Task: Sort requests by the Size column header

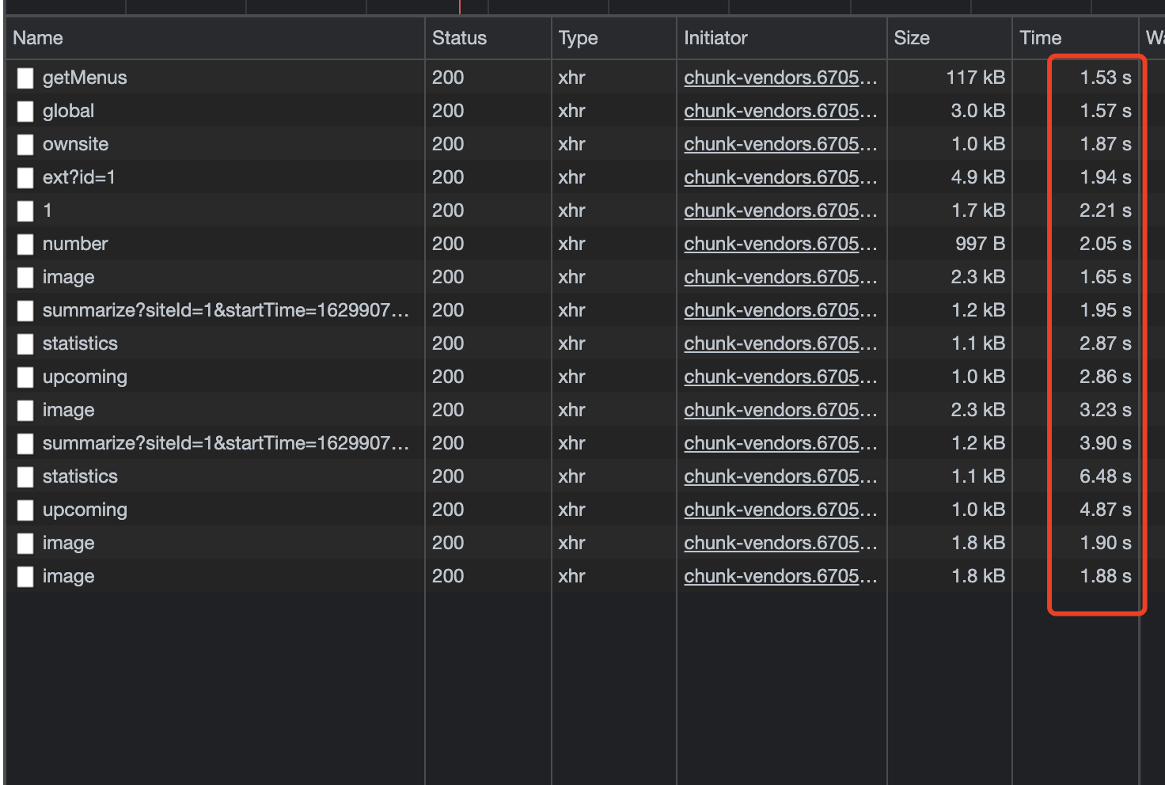Action: click(x=912, y=38)
